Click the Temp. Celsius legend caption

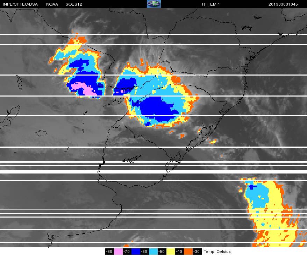(217, 252)
